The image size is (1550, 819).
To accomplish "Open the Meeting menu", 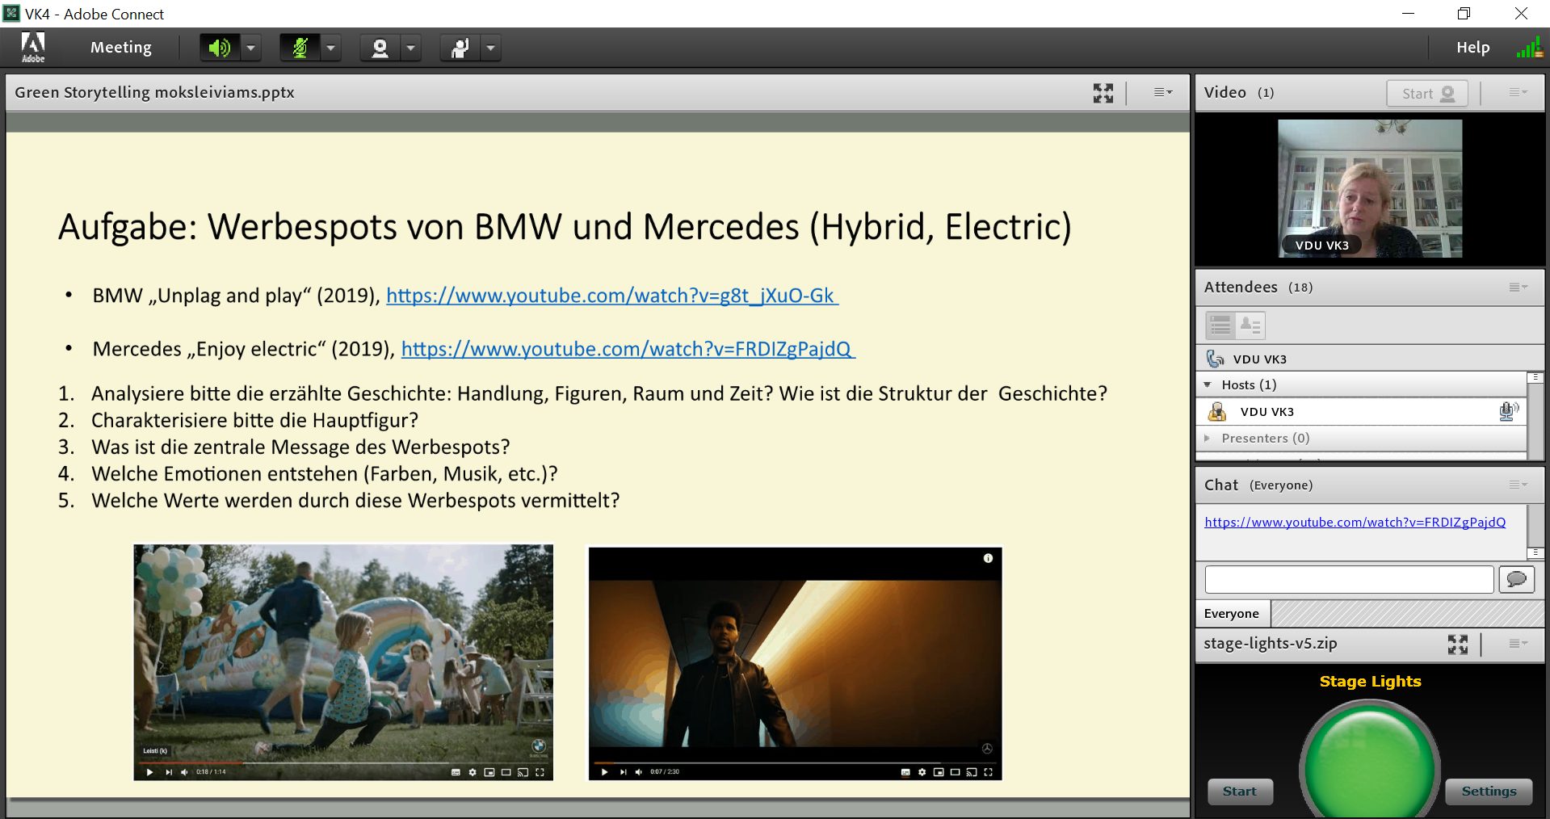I will coord(120,48).
